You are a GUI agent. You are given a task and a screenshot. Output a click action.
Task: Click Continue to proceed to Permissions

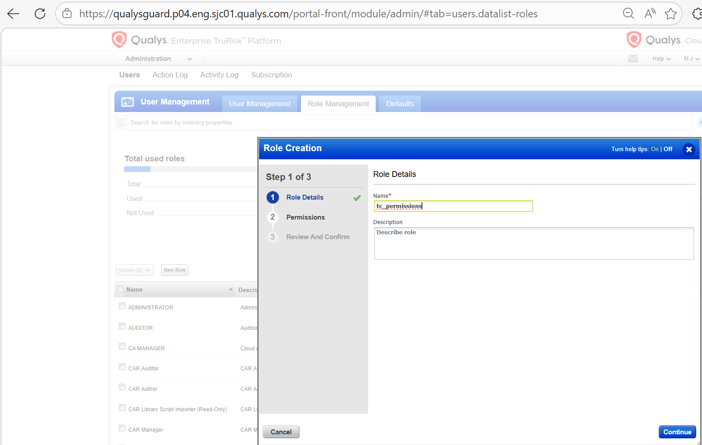click(x=677, y=432)
